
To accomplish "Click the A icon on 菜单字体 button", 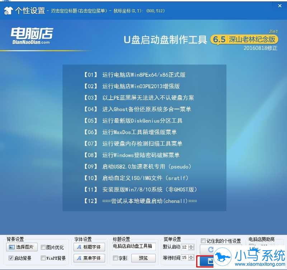I will point(79,258).
